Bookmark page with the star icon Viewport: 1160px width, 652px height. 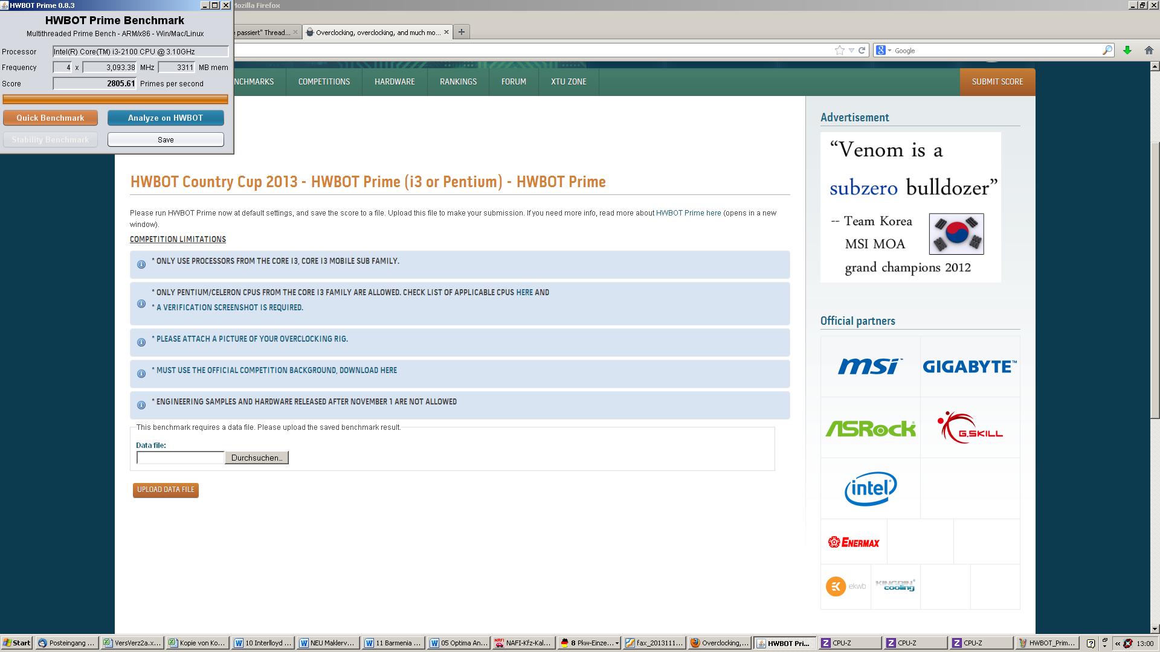click(840, 50)
